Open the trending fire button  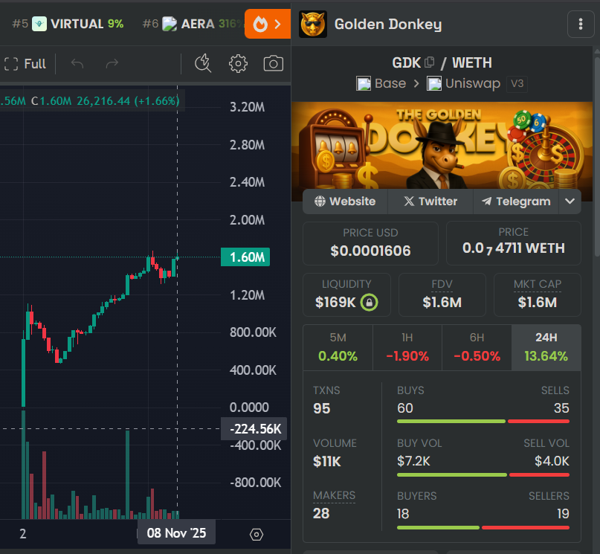click(268, 24)
